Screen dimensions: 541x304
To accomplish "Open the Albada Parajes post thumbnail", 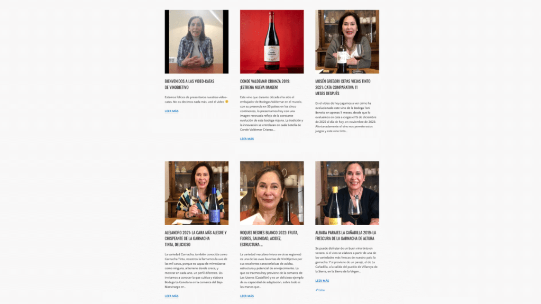I will click(x=347, y=193).
